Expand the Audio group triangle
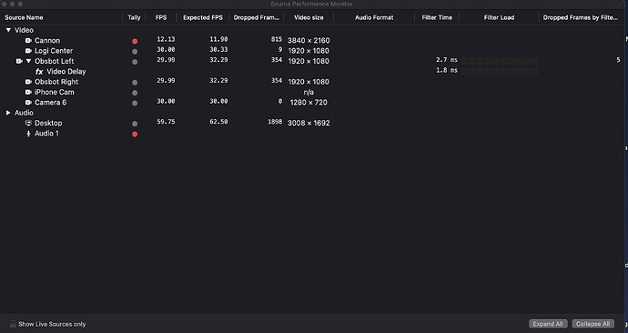Viewport: 628px width, 333px height. [8, 113]
